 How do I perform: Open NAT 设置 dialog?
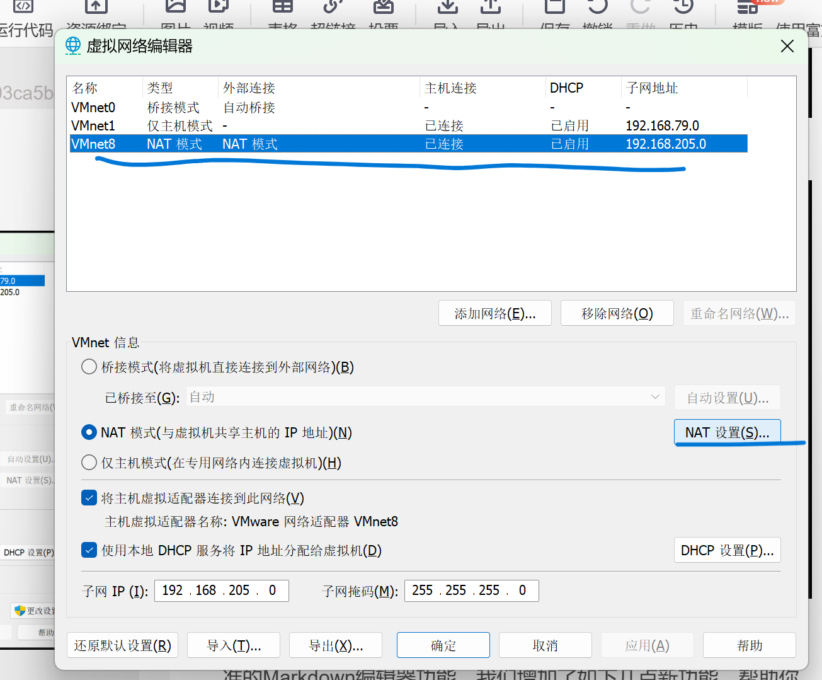727,432
